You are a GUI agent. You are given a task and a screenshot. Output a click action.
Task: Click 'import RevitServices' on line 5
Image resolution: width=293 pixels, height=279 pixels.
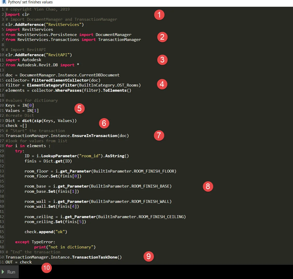pyautogui.click(x=29, y=30)
